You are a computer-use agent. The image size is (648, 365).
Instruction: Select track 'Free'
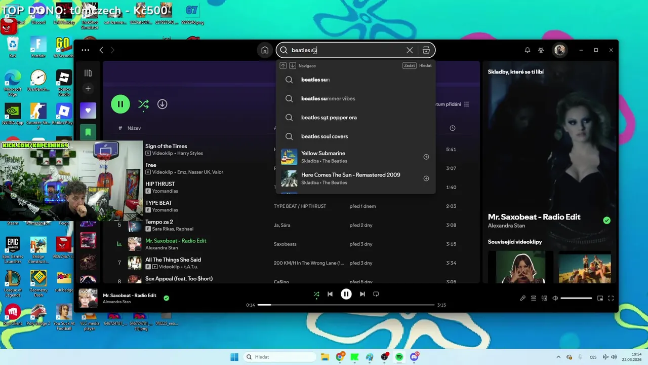coord(151,165)
